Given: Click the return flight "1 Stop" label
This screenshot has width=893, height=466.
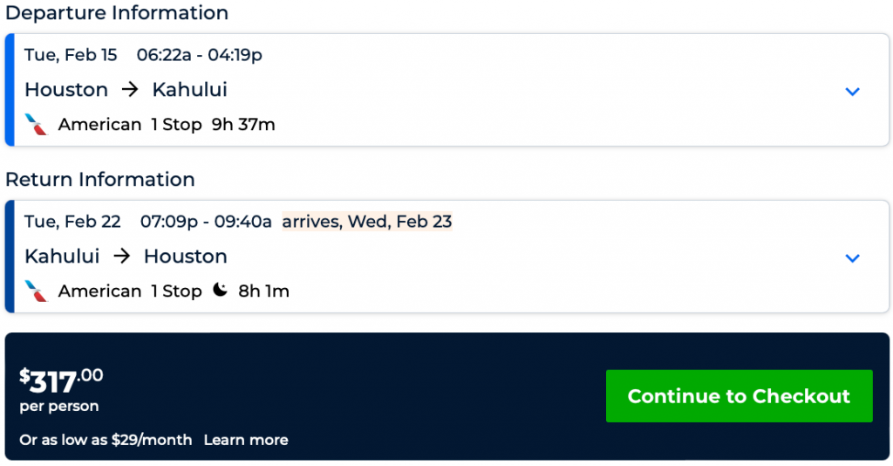Looking at the screenshot, I should click(176, 291).
